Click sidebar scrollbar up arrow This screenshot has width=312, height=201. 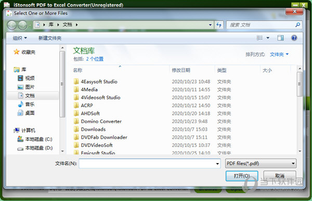pos(62,48)
